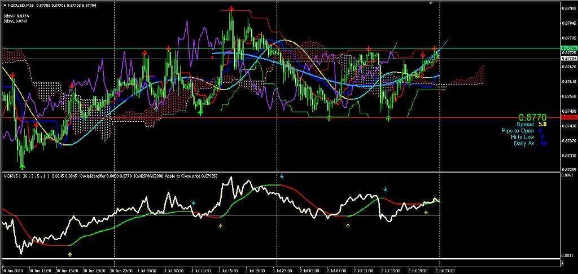This screenshot has height=274, width=578.
Task: Click the rightmost yellow up arrow in indicator window
Action: coord(426,213)
